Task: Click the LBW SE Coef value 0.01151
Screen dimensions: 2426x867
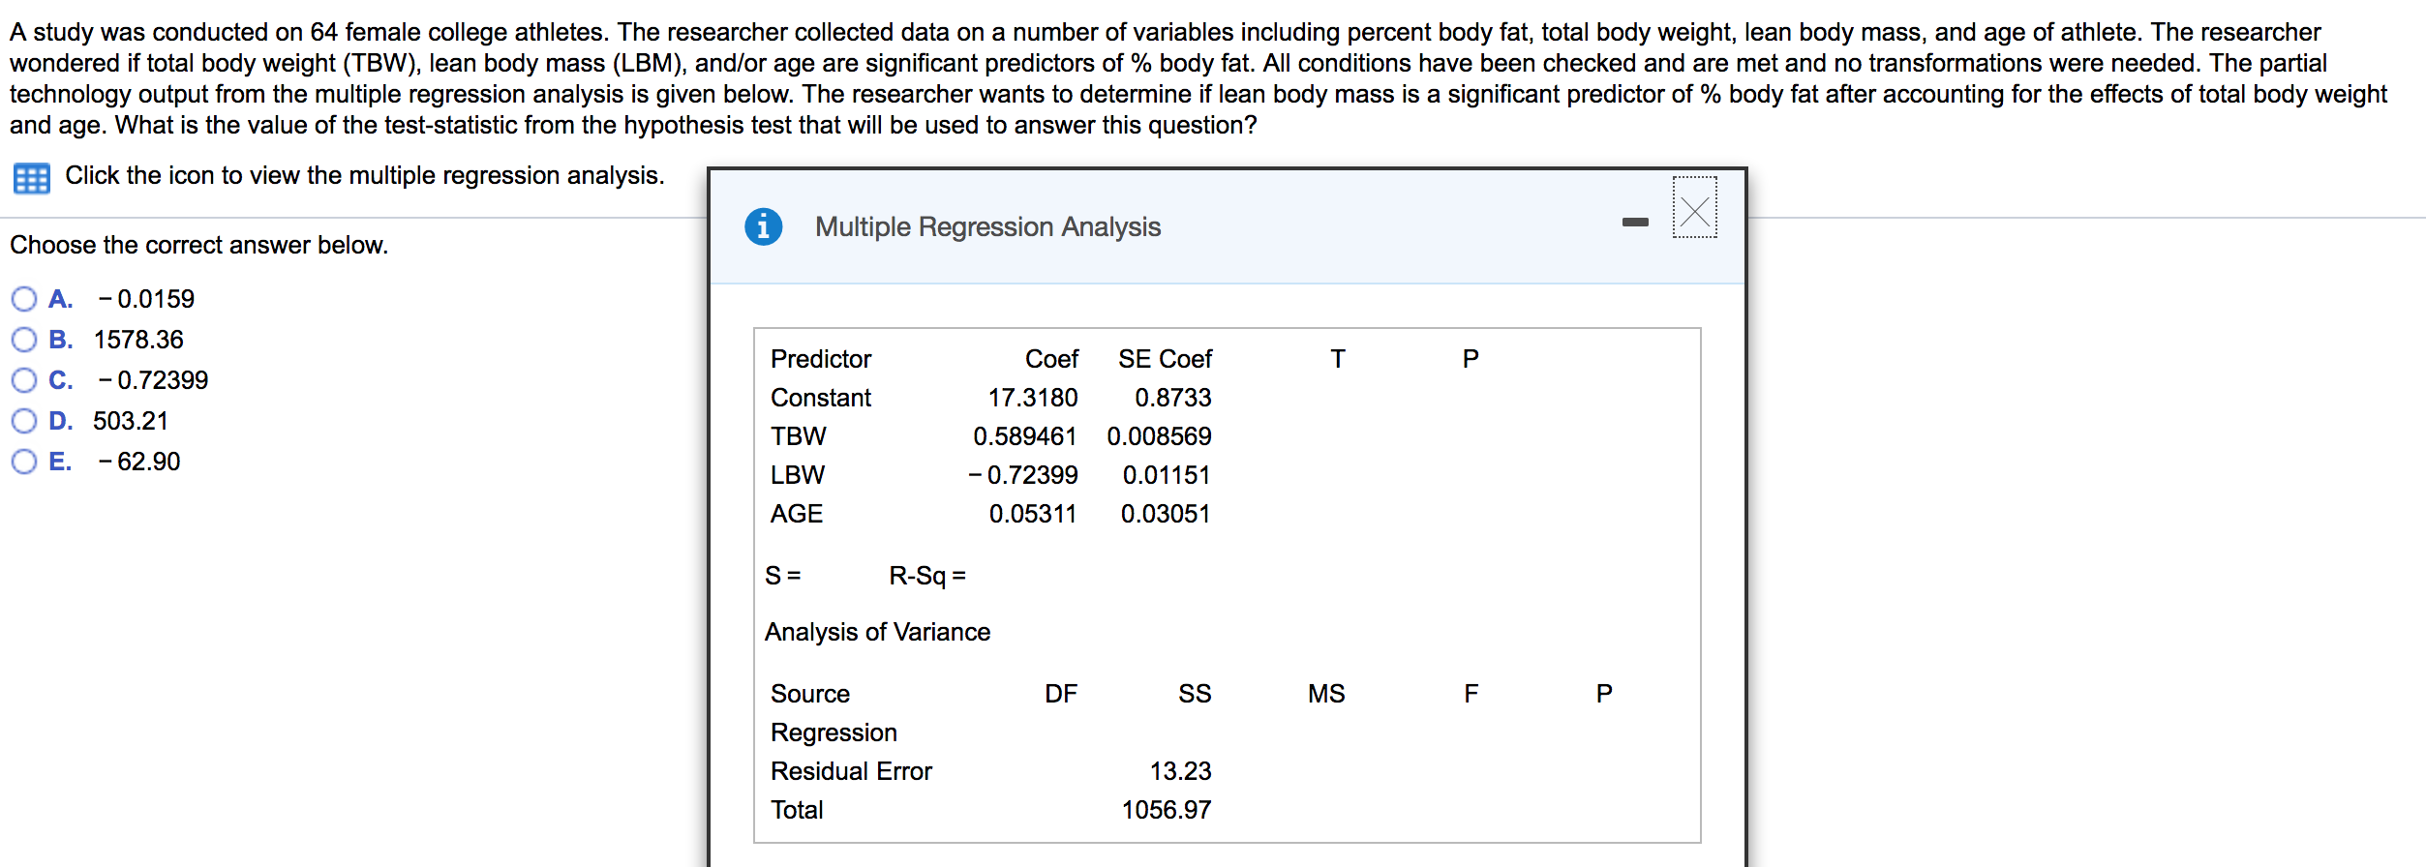Action: (1166, 475)
